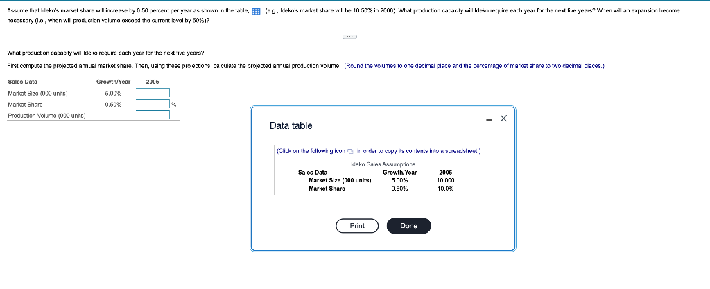The width and height of the screenshot is (710, 289).
Task: Click 'Market Size (000 units)' label in answer table
Action: click(38, 93)
